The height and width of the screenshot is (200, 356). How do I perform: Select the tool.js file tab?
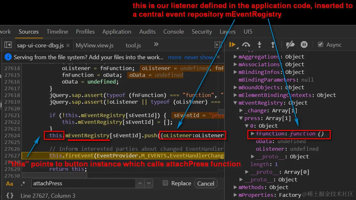pos(133,45)
